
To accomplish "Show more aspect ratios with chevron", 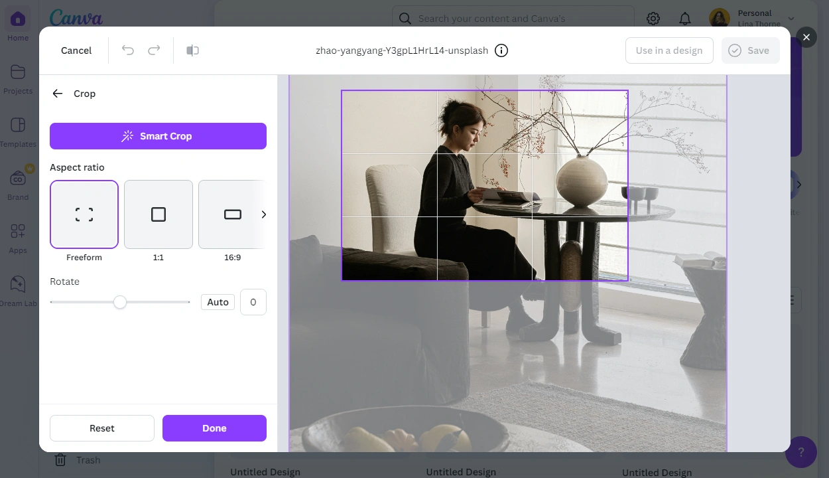I will [x=263, y=214].
